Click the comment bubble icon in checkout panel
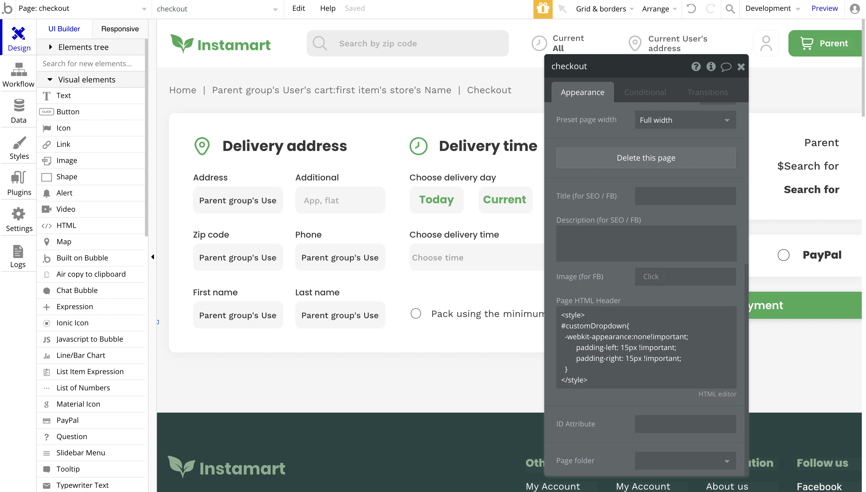The image size is (866, 492). [x=726, y=66]
